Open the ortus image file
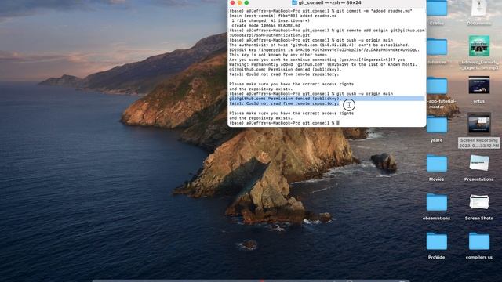502x282 pixels. 479,85
